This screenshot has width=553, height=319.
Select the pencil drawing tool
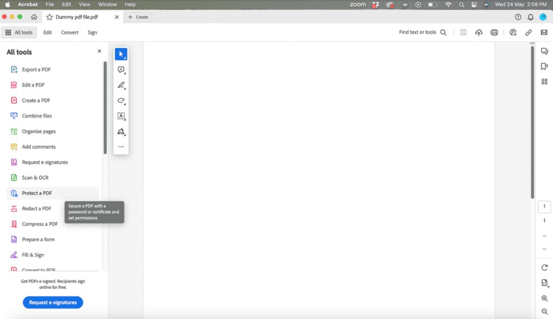[121, 85]
